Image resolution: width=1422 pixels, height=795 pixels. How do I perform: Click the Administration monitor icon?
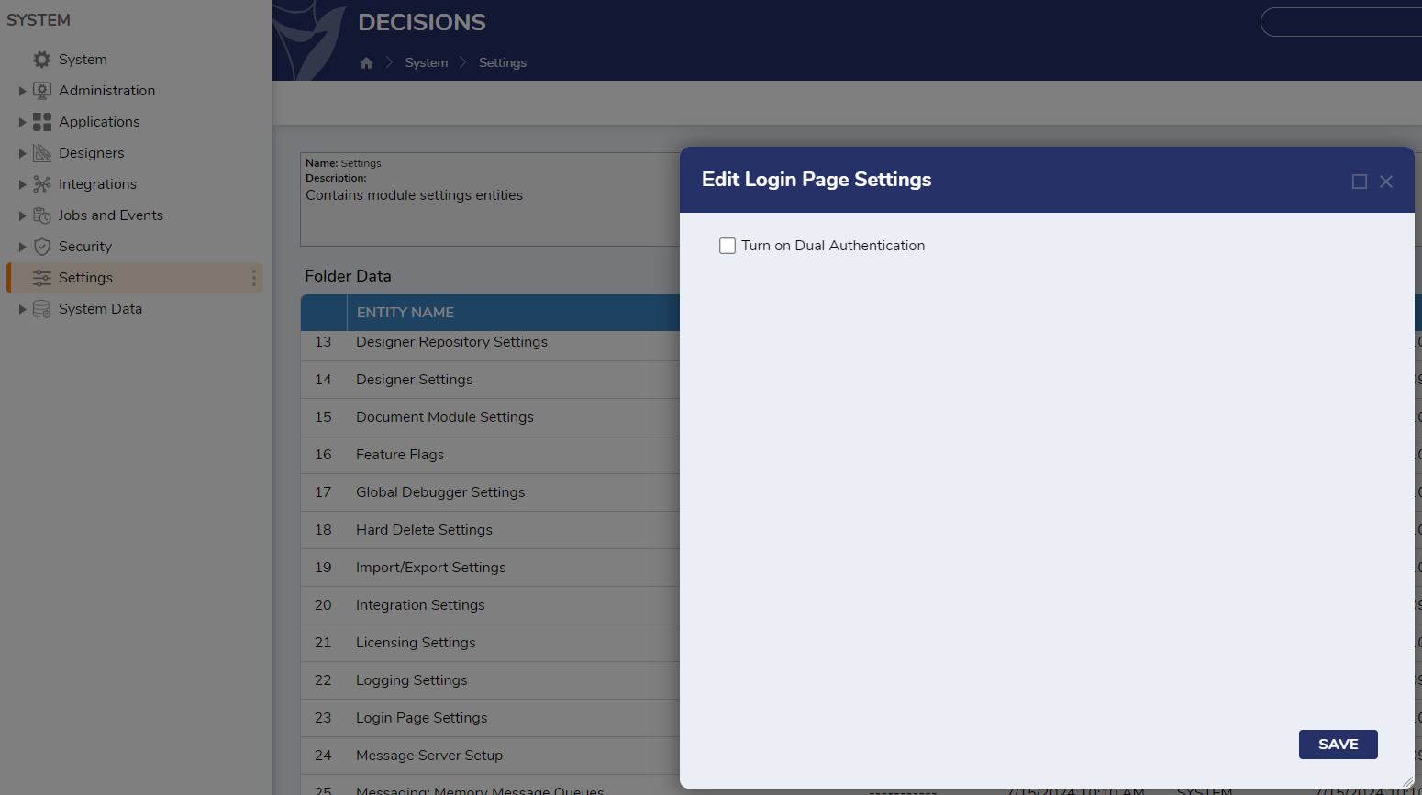pos(41,91)
